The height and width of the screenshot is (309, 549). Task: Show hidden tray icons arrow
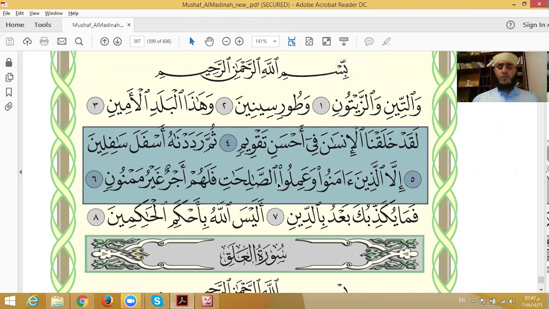coord(473,301)
